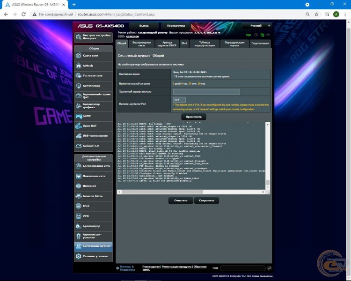Open Guest Network (Гостевая сеть) icon

pos(78,75)
